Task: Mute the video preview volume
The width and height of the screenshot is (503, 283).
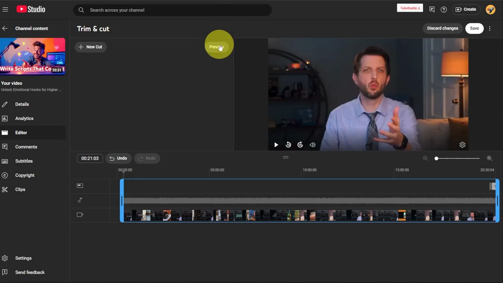Action: 313,145
